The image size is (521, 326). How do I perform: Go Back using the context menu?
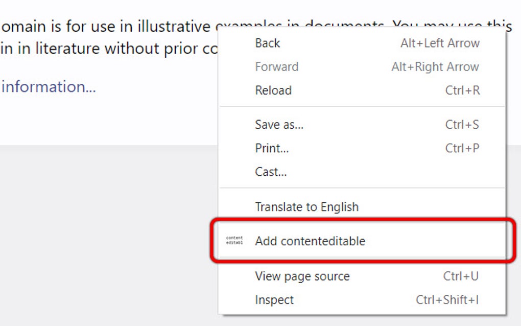coord(267,43)
